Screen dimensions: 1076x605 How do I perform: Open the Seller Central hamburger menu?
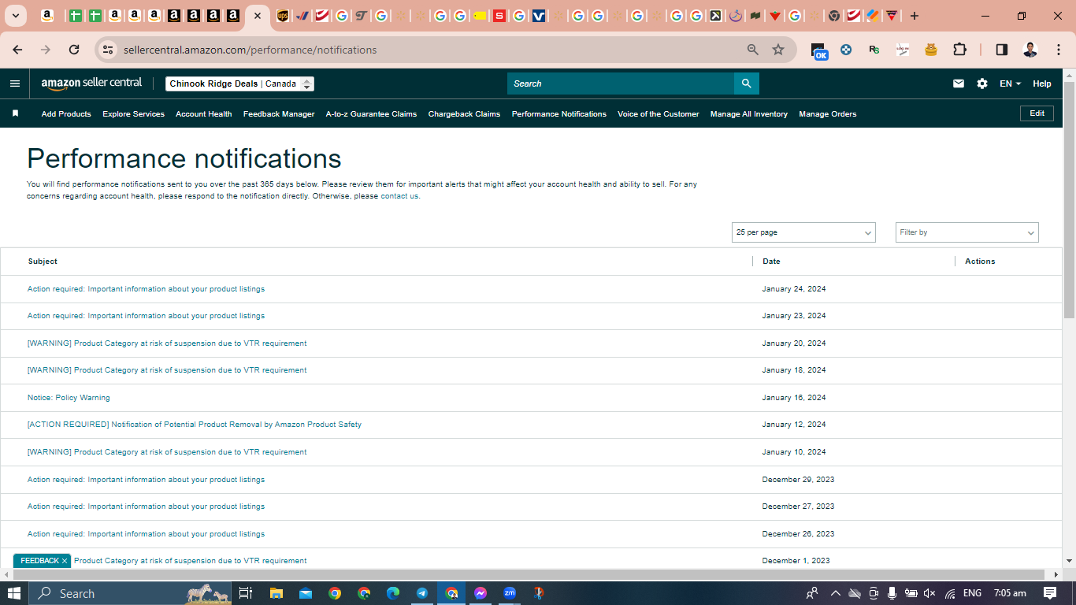pos(15,84)
